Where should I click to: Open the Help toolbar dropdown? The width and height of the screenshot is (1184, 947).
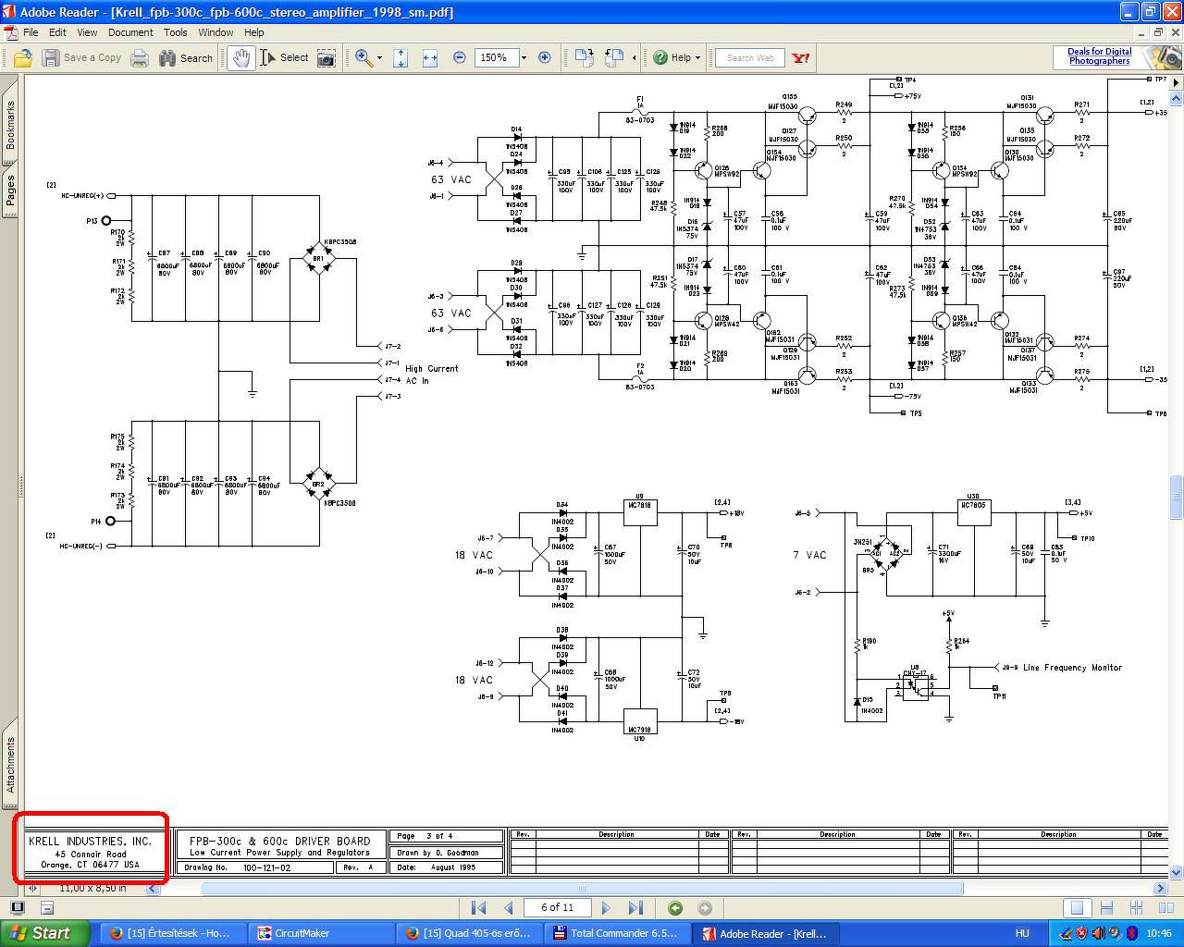click(x=677, y=57)
